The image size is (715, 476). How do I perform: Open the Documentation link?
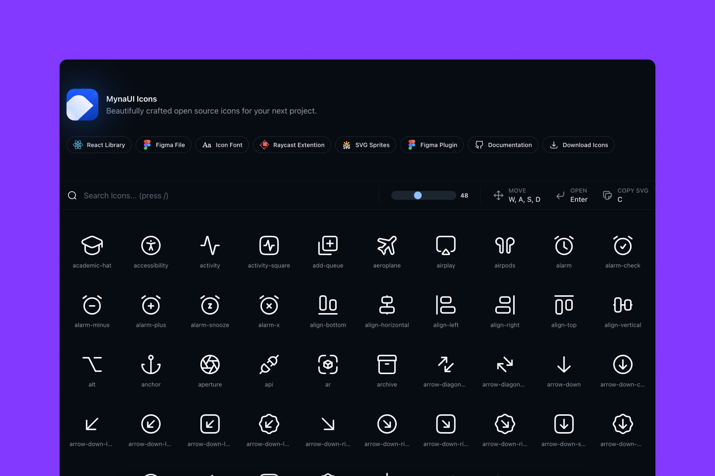click(x=503, y=145)
